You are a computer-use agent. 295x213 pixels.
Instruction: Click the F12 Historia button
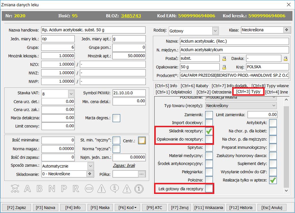pos(241,208)
